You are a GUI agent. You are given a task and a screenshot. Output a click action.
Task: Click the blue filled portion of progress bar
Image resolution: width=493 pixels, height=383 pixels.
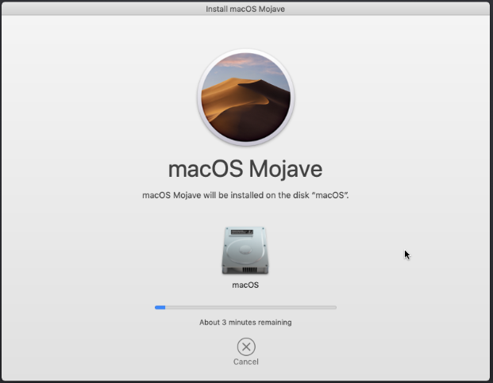click(160, 307)
